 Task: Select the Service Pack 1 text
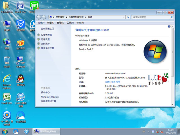click(x=86, y=49)
